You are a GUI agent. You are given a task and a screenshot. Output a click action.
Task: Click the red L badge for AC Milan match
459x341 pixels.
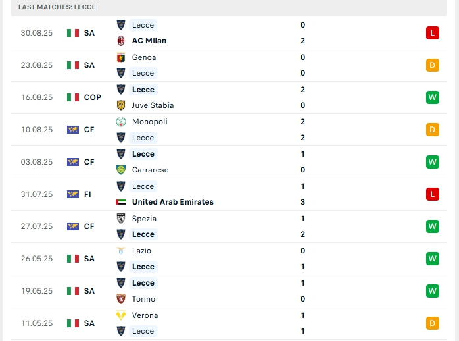point(432,33)
